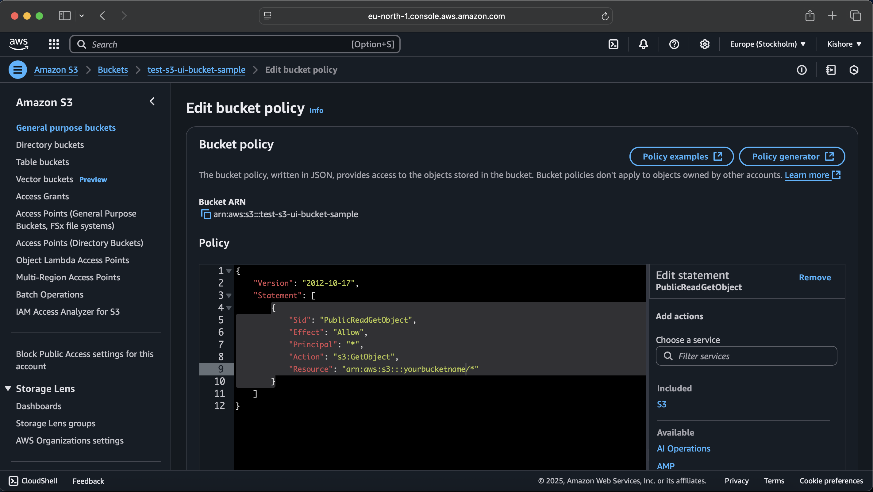
Task: Toggle the side navigation hamburger button
Action: 17,70
